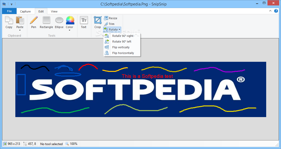Viewport: 281px width, 149px height.
Task: Click the image size icon in status bar
Action: point(5,144)
